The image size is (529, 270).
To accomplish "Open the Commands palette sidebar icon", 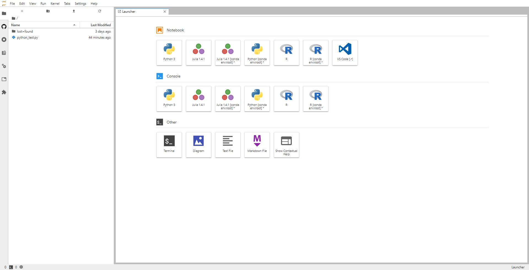I will [4, 53].
